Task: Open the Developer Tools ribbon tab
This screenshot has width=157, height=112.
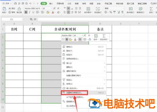Action: tap(108, 4)
